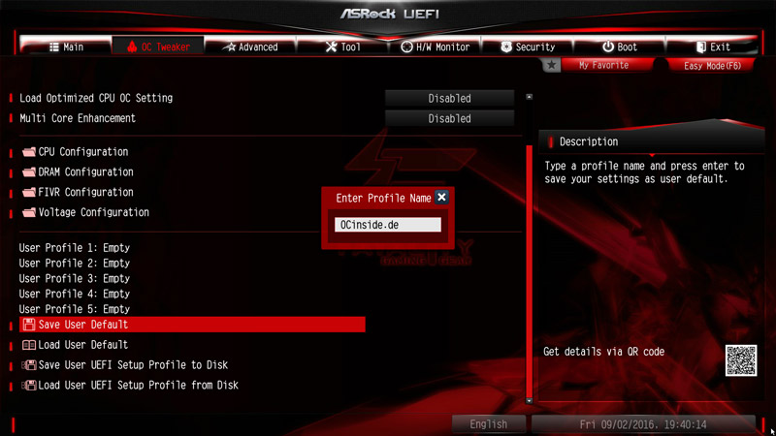776x436 pixels.
Task: Click the scrollbar down arrow
Action: 529,401
